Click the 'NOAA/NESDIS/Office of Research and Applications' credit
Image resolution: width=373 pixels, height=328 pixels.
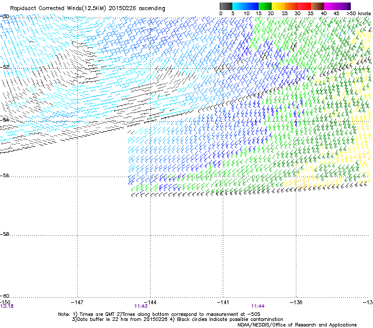(x=297, y=325)
